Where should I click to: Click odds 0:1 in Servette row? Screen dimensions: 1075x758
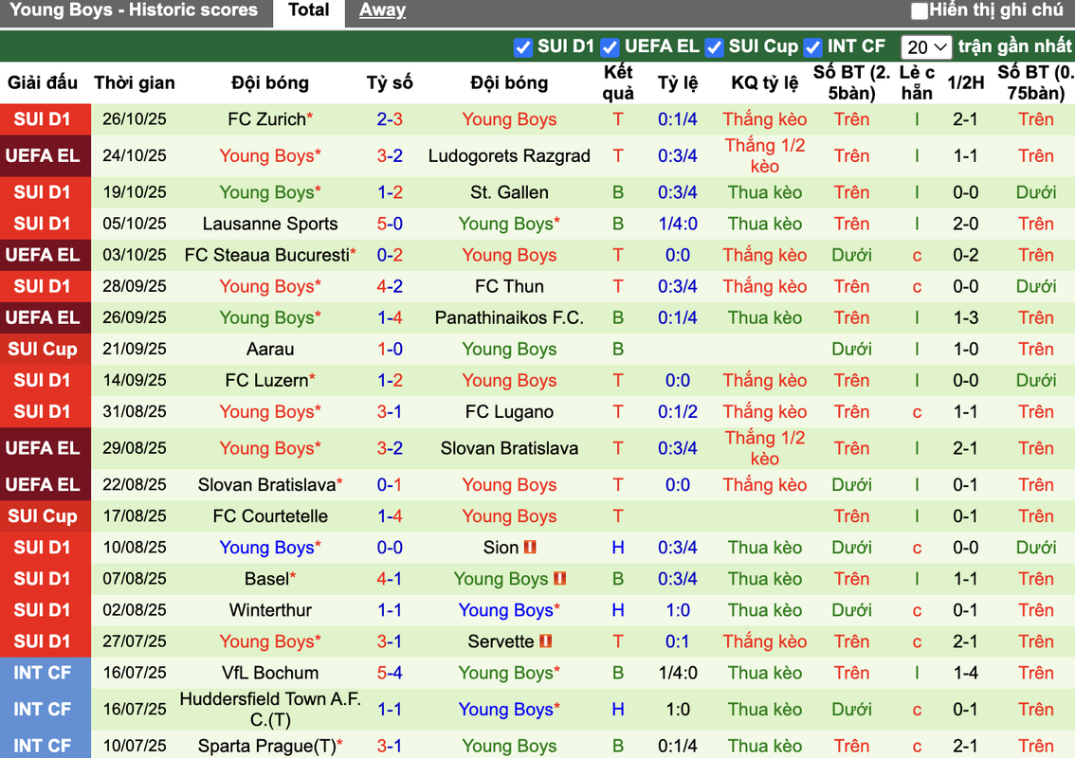point(678,641)
